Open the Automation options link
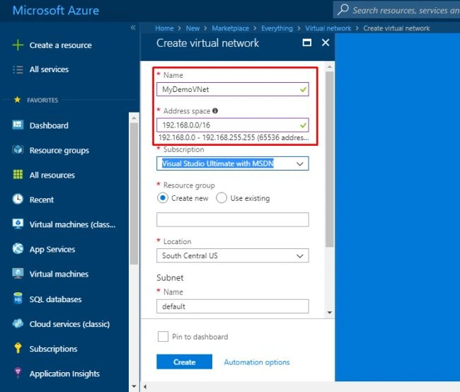The height and width of the screenshot is (392, 460). 257,362
